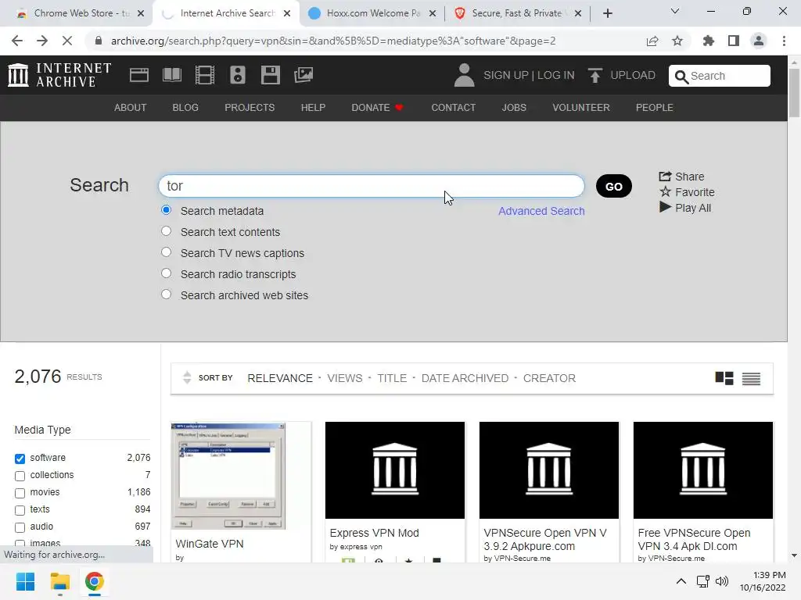Click the Chrome icon in the taskbar

[95, 581]
